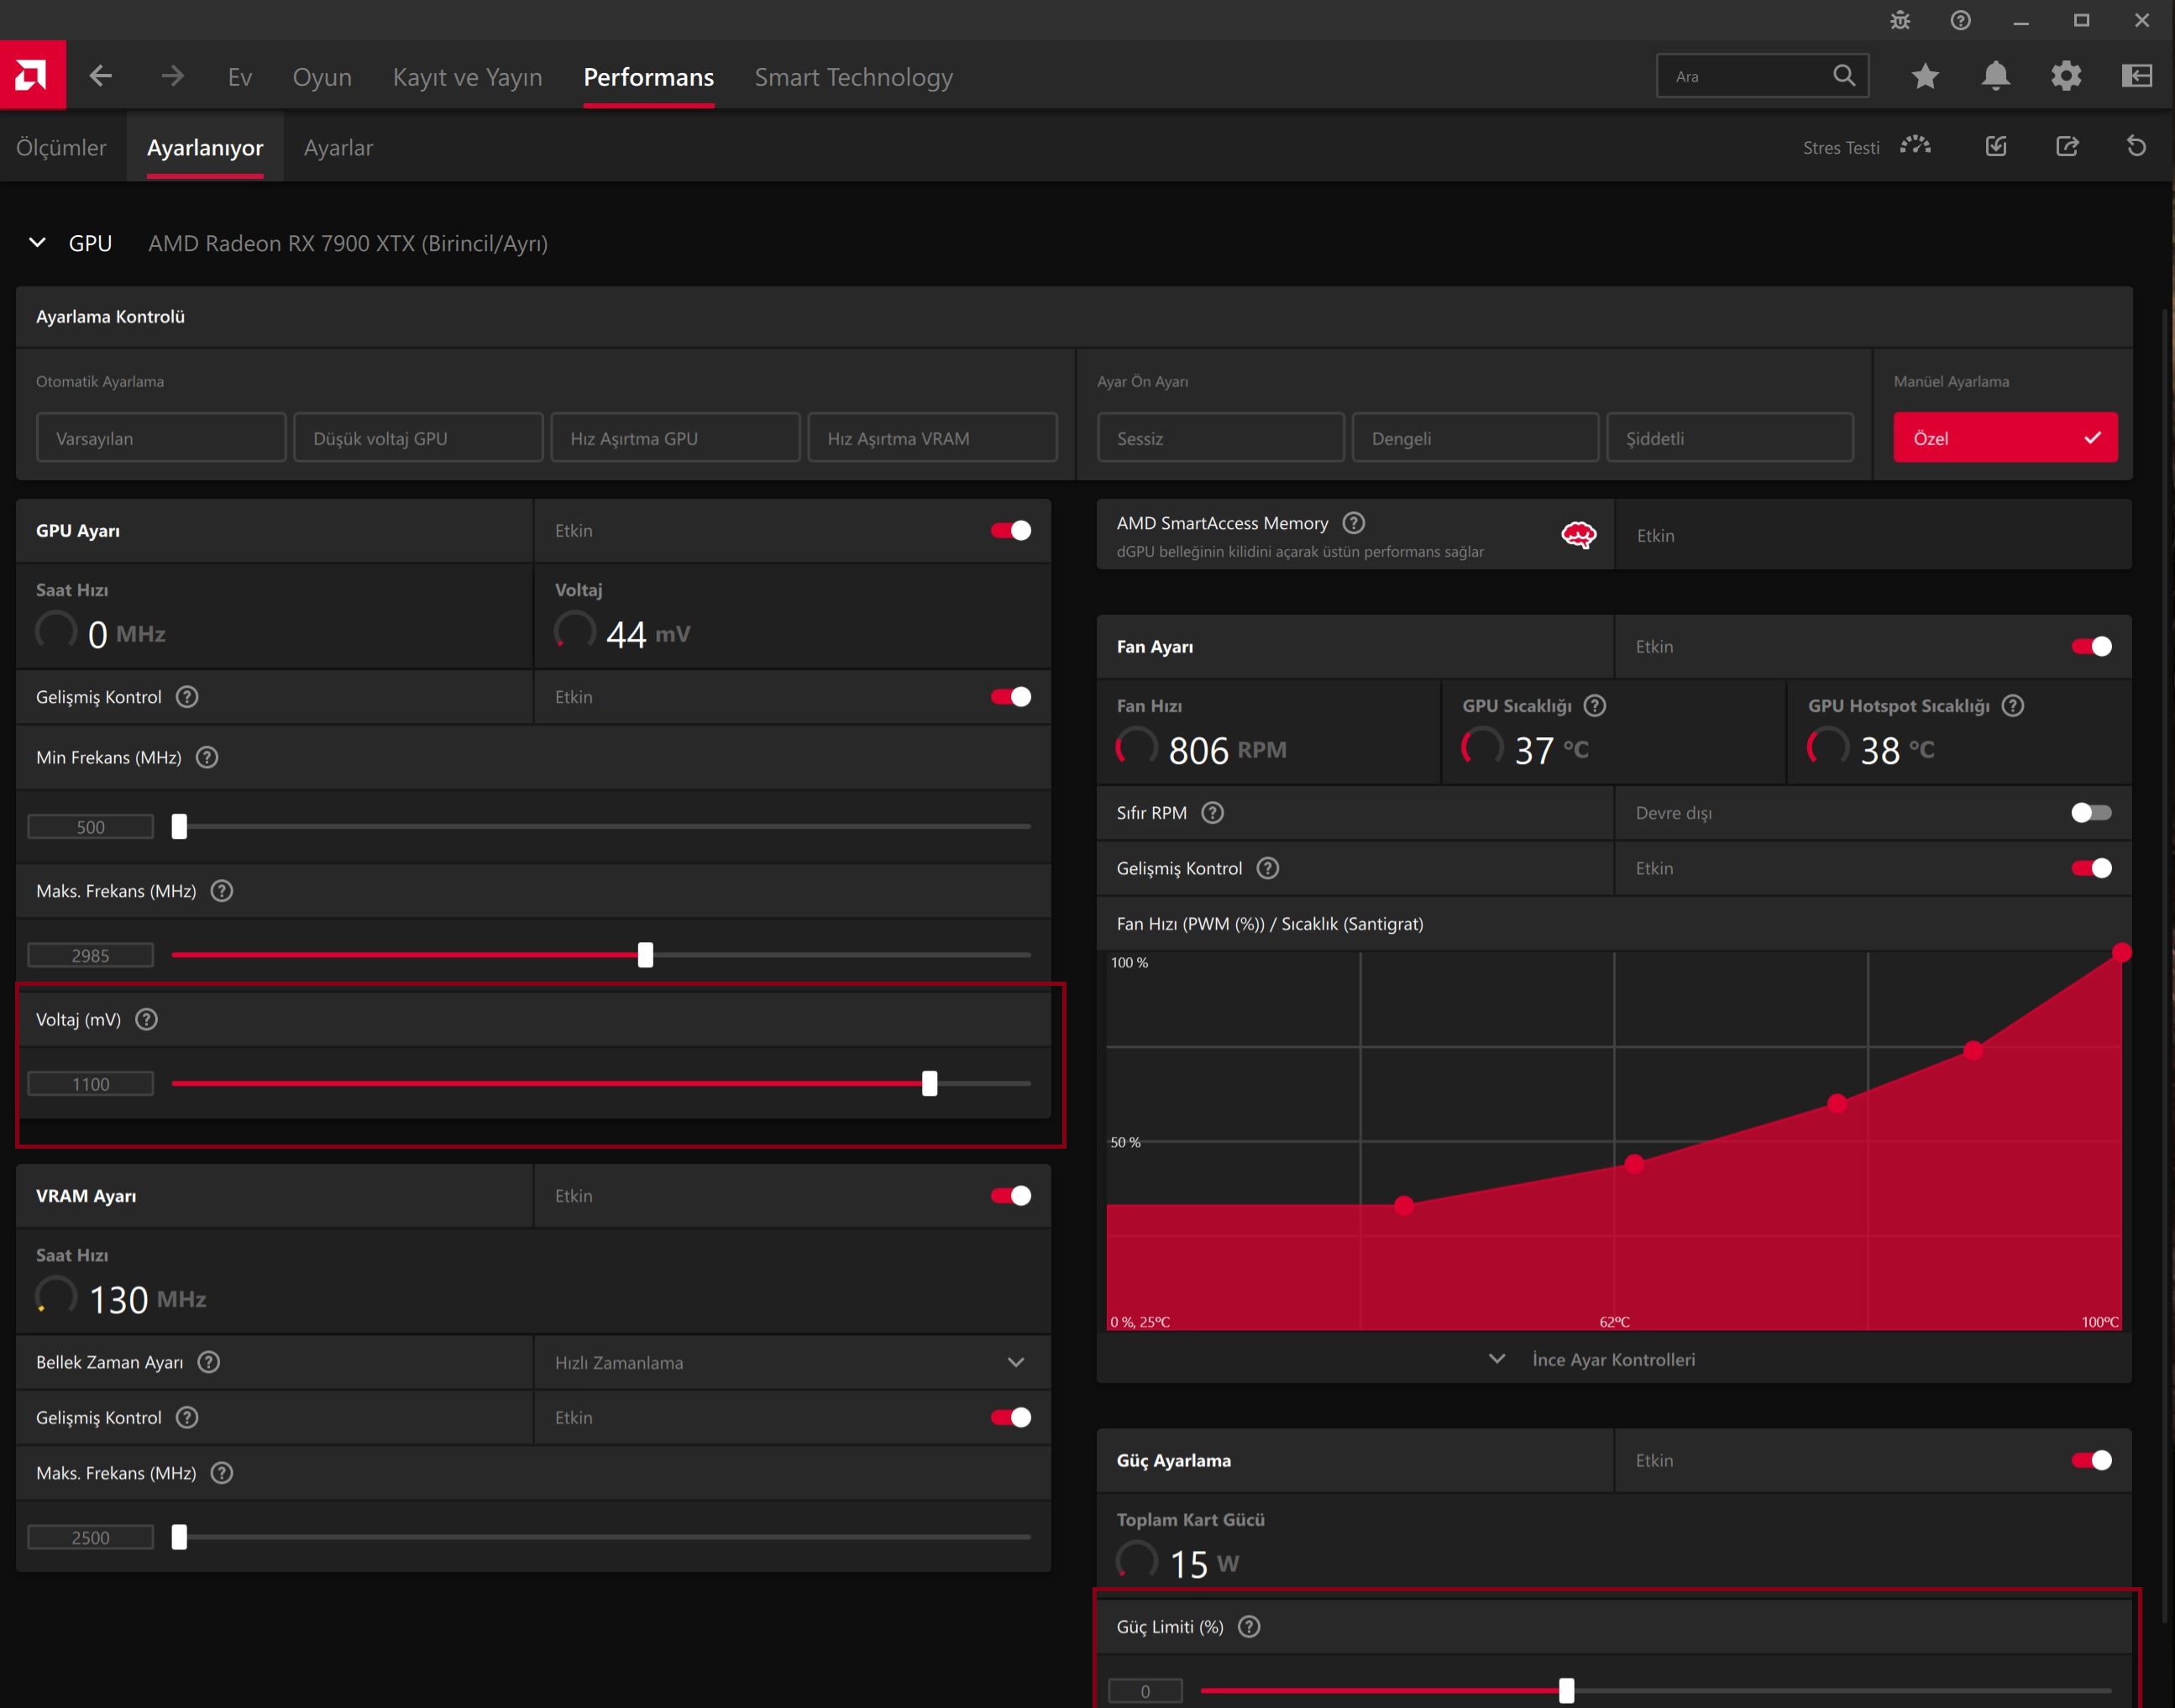Select Sessiz tuning preset
This screenshot has height=1708, width=2175.
click(1220, 438)
